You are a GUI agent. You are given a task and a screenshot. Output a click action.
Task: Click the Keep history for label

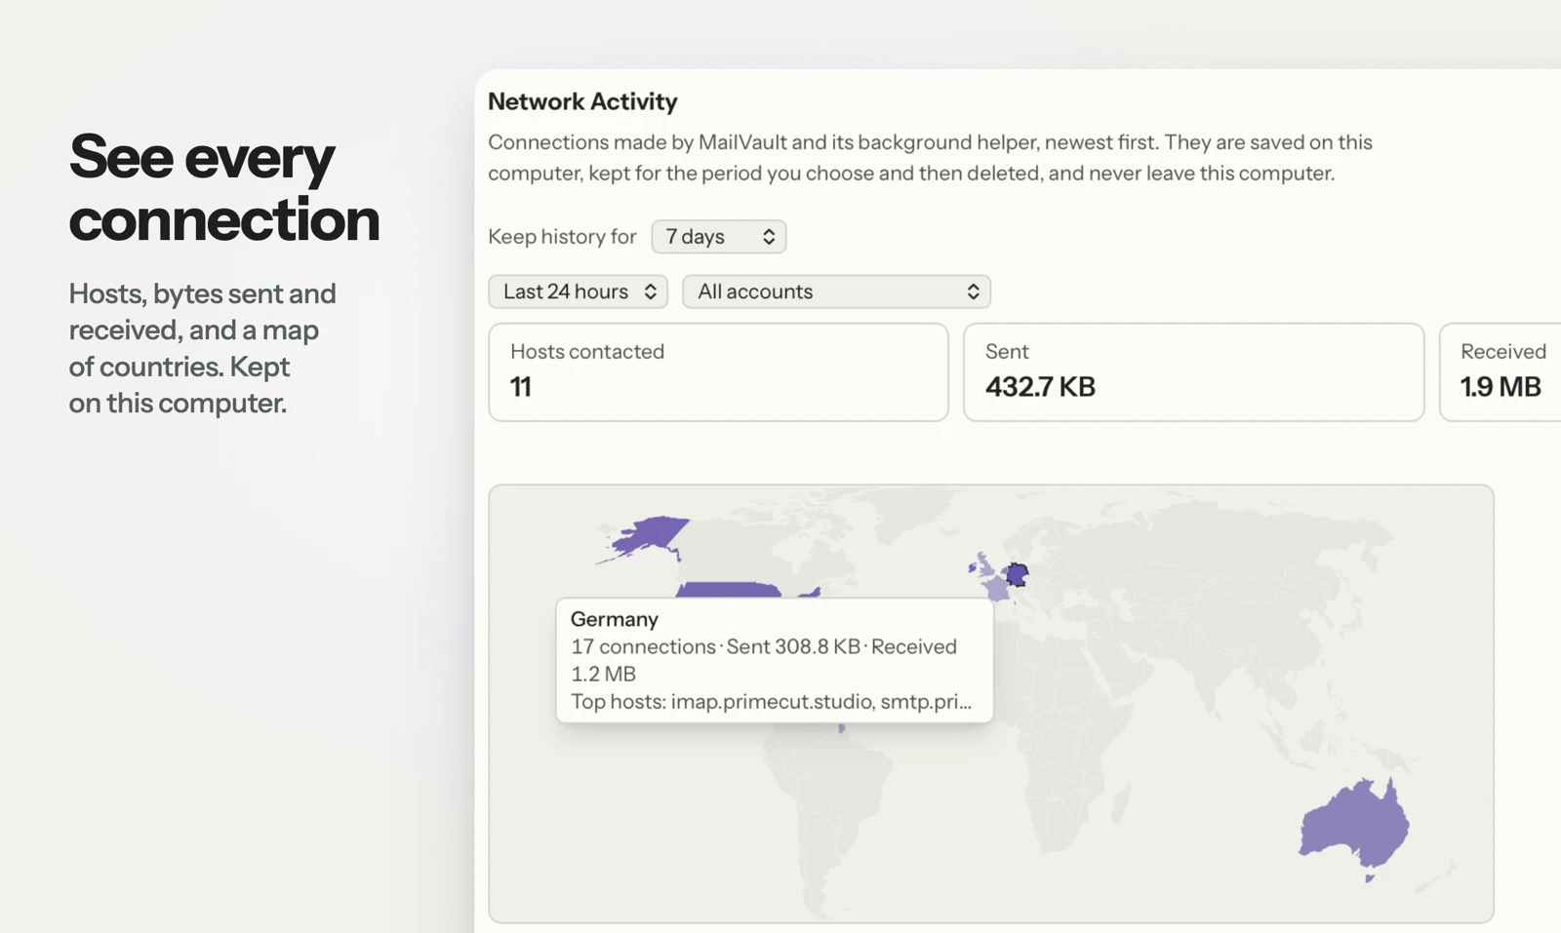[x=562, y=237]
